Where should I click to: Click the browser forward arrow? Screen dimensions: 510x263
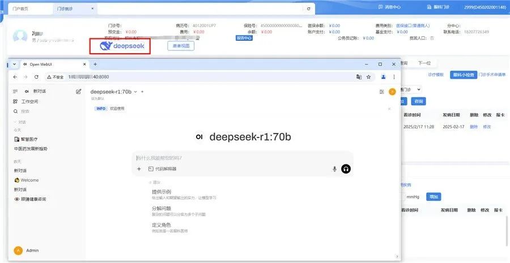[x=25, y=77]
